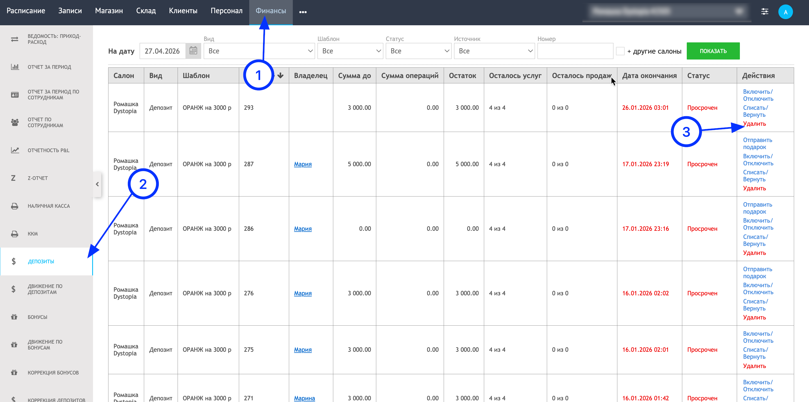Click the dollar icon for Движение по депозитам

[x=13, y=289]
